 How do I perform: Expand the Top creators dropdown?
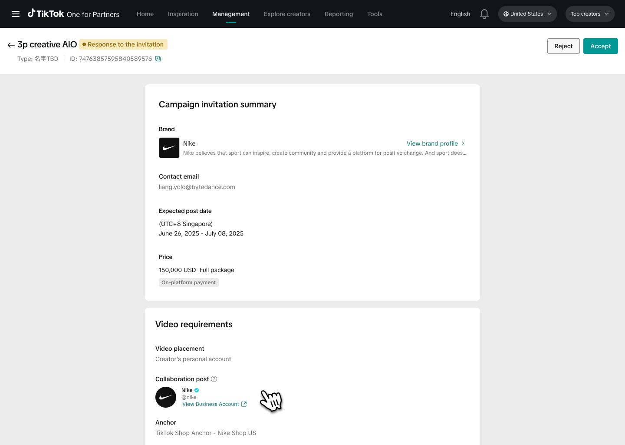coord(590,14)
